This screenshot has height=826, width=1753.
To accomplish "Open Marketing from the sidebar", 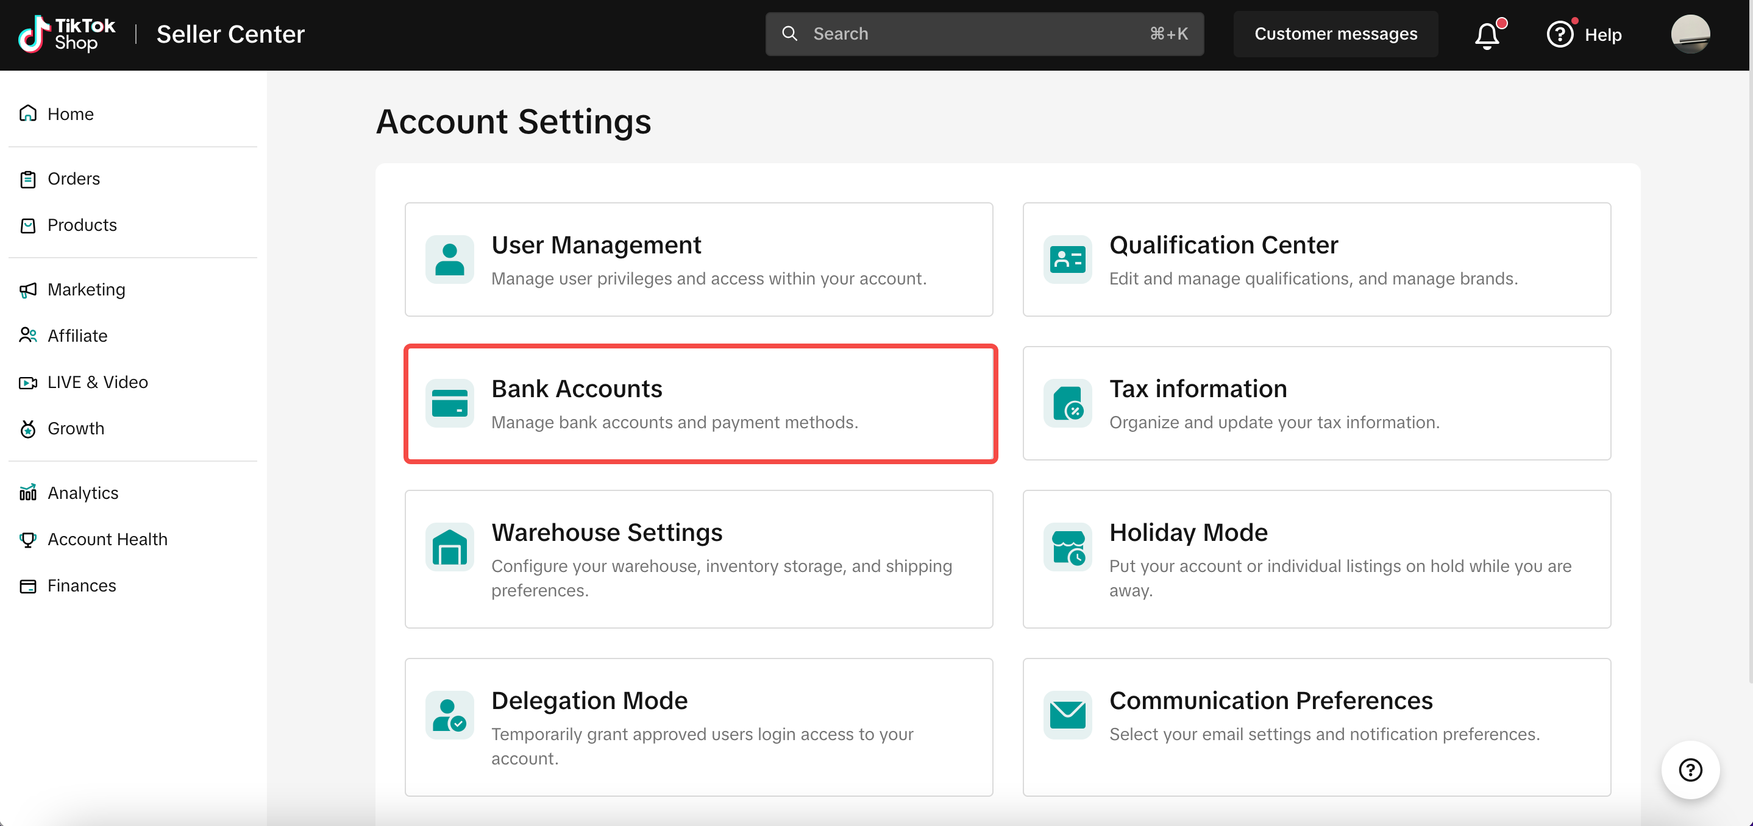I will click(87, 289).
